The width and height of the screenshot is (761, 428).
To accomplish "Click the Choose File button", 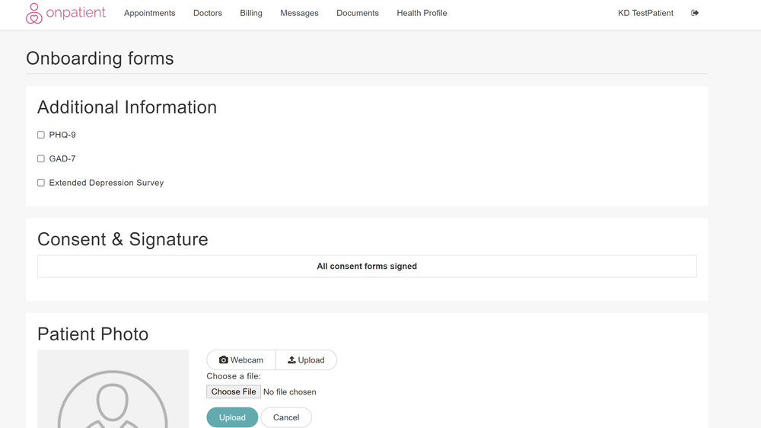I will [234, 391].
